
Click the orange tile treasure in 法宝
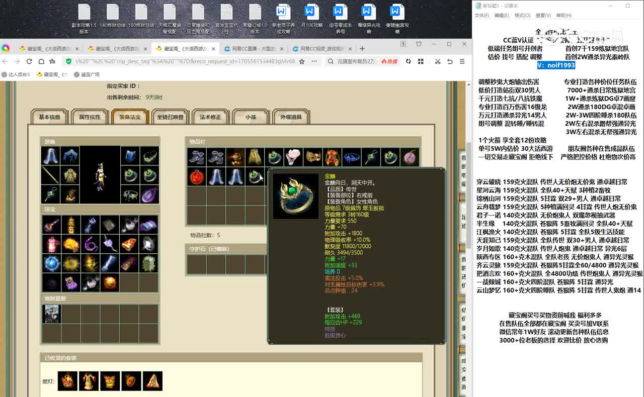[129, 244]
